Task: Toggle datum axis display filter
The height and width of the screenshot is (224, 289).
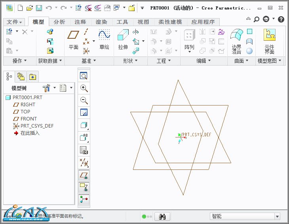Action: point(84,162)
